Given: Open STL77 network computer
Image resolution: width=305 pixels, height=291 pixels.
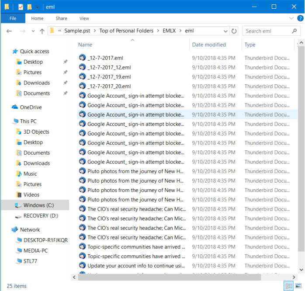Looking at the screenshot, I should point(30,261).
